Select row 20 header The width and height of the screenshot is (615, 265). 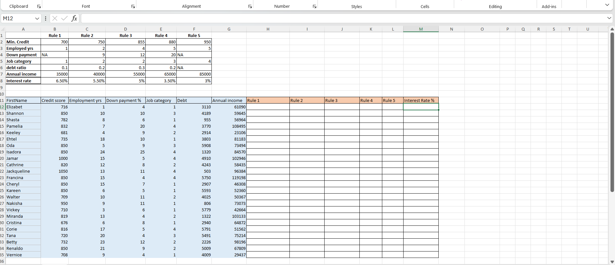2,158
